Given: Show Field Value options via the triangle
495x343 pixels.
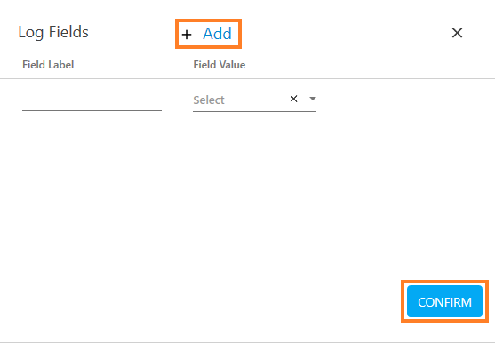Looking at the screenshot, I should point(313,99).
